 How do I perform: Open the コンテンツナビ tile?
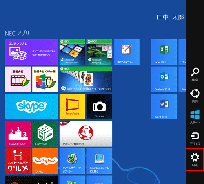pyautogui.click(x=31, y=52)
